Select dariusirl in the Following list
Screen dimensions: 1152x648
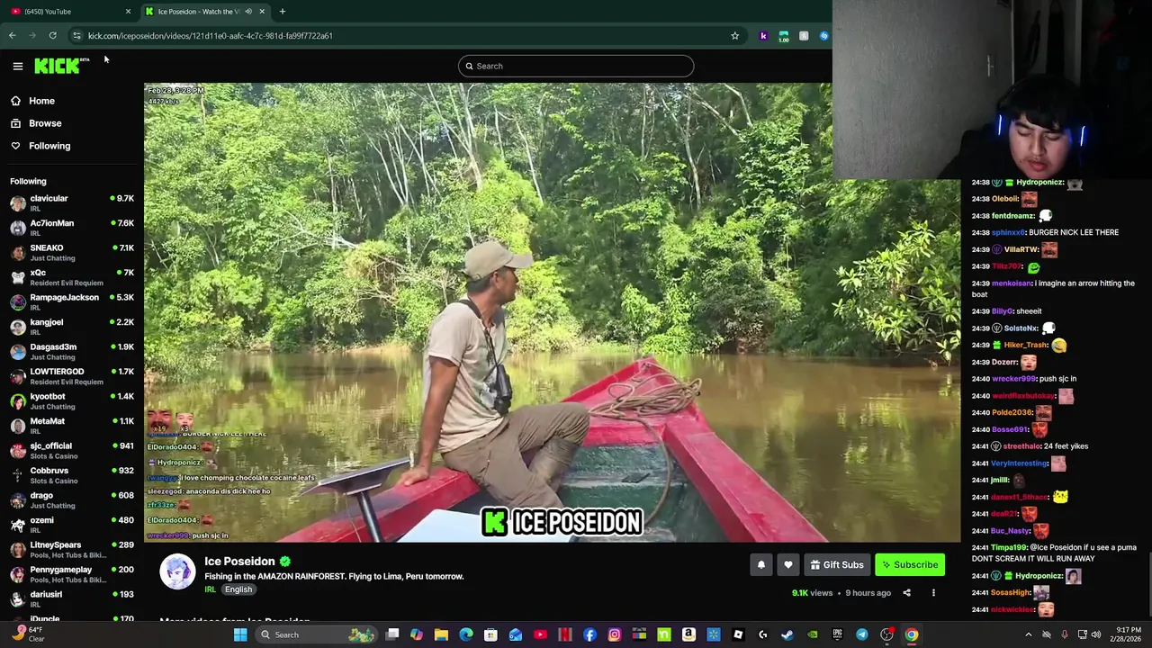(x=72, y=598)
